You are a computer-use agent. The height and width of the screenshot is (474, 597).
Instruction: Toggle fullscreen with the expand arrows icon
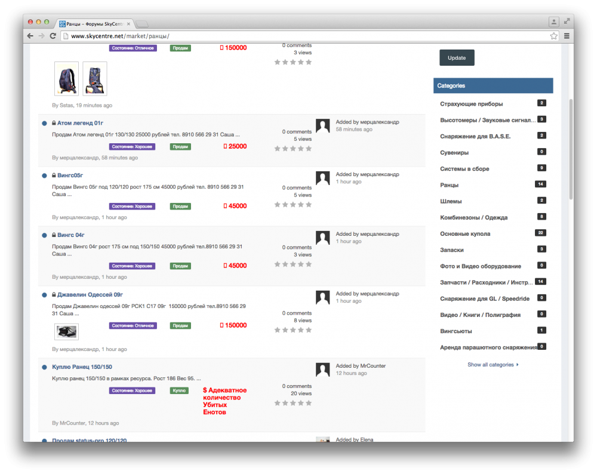pos(567,21)
